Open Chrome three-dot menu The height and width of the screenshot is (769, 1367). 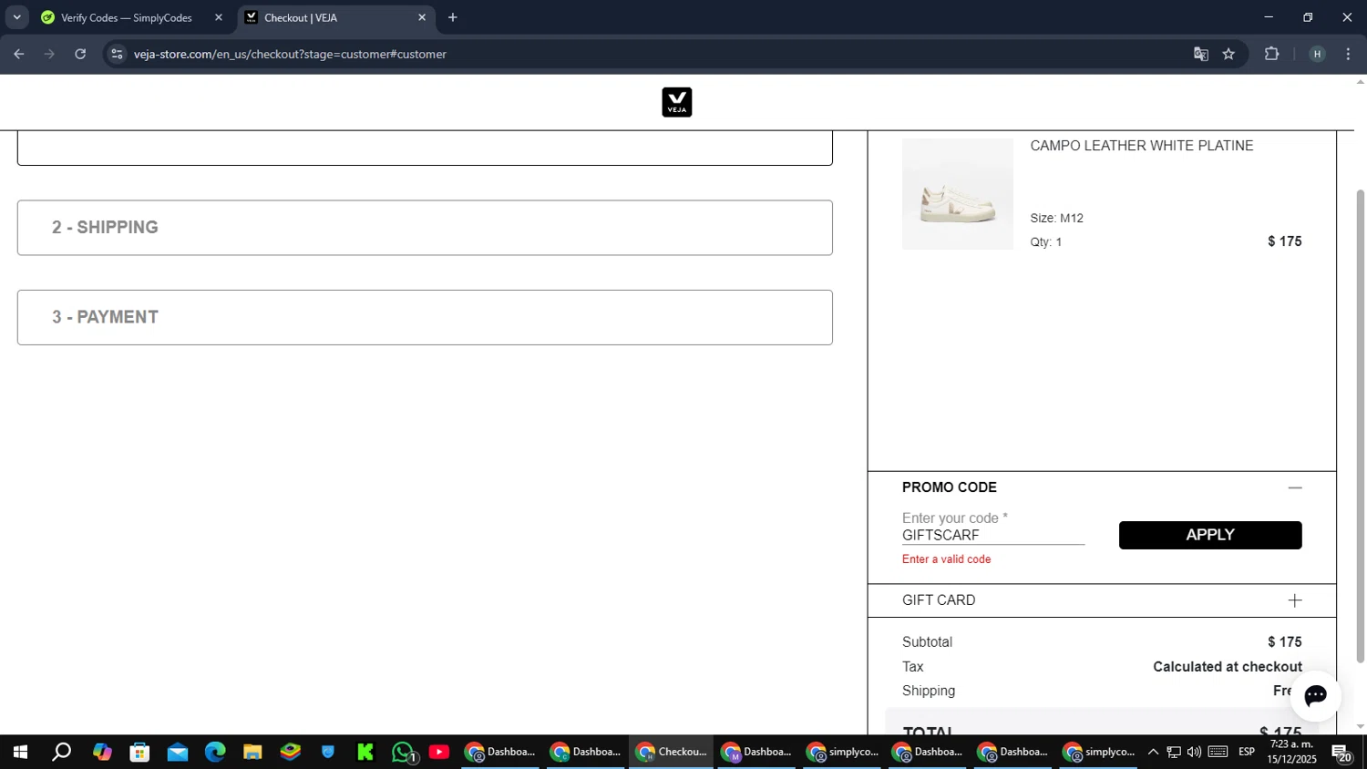(1348, 54)
